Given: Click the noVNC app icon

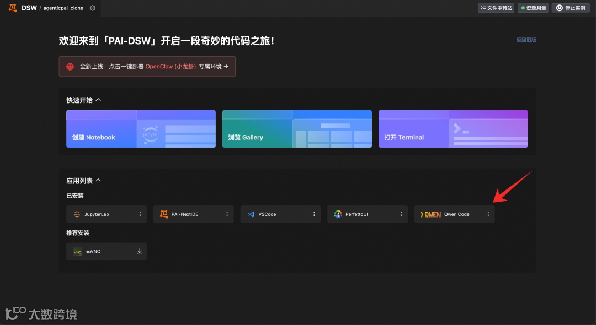Looking at the screenshot, I should coord(78,252).
